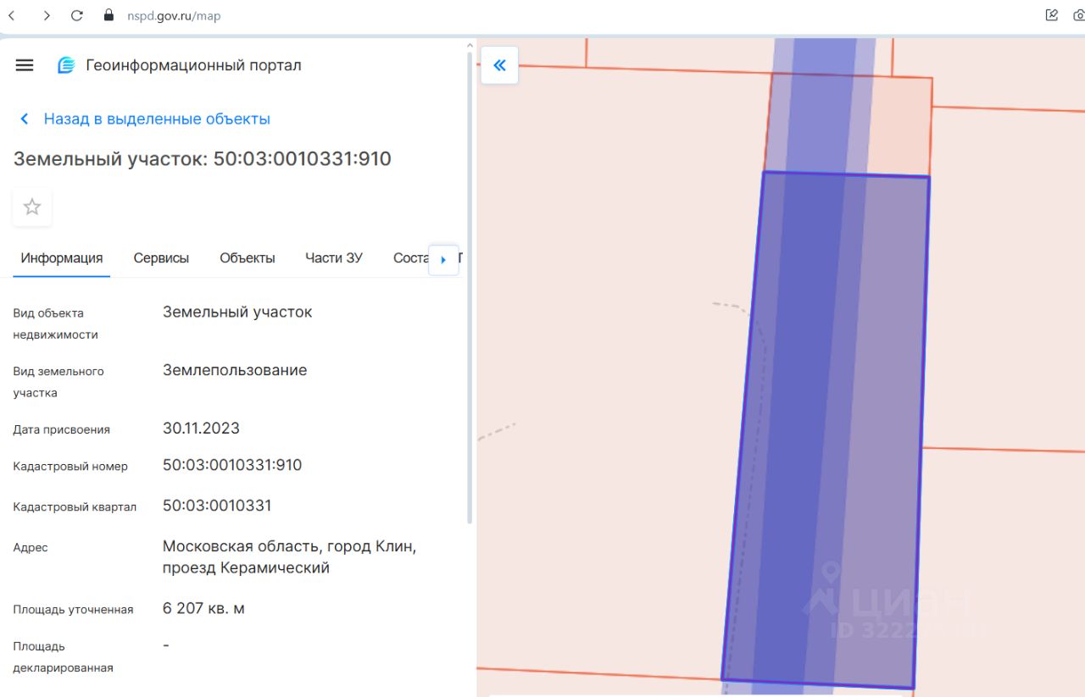Open the hamburger menu of the portal
This screenshot has width=1085, height=697.
point(25,65)
